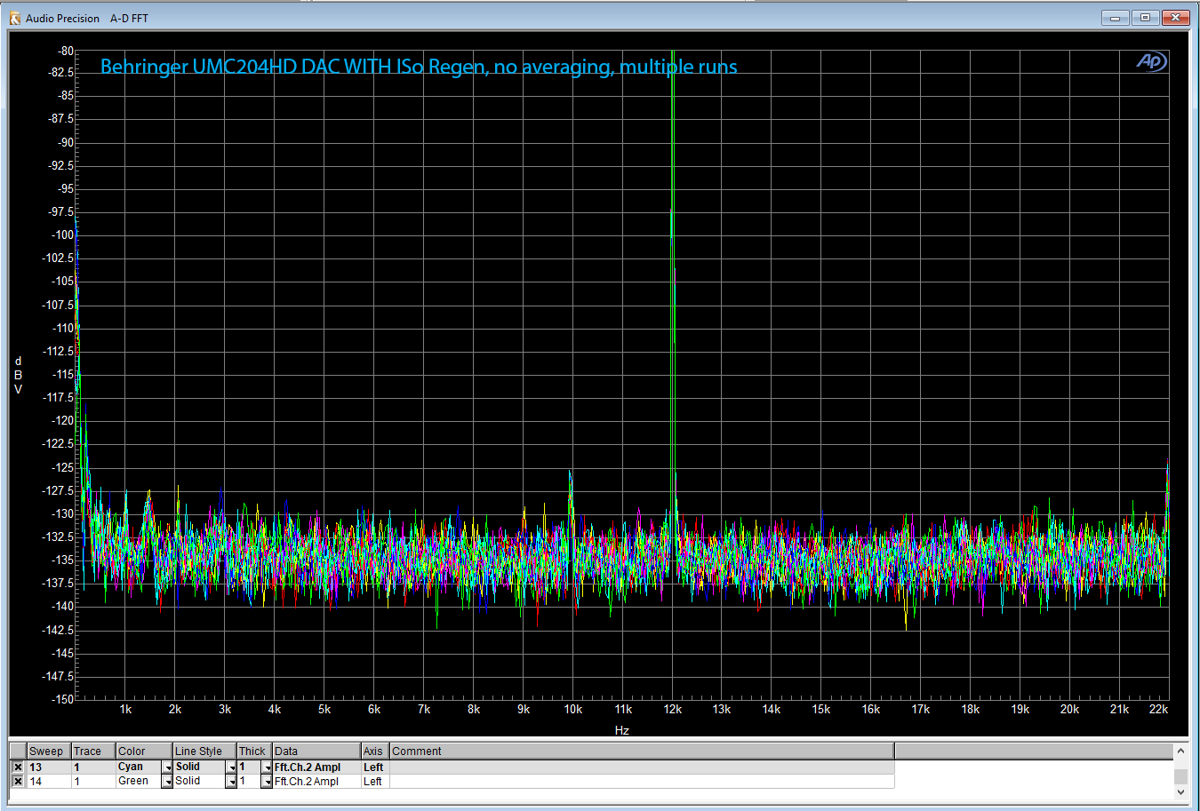Click the legend vertical scrollbar thumb
This screenshot has width=1200, height=811.
1180,776
